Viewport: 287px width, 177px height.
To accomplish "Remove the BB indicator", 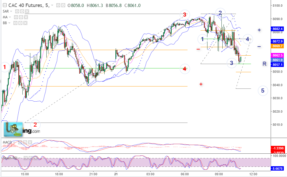I will tap(25, 23).
